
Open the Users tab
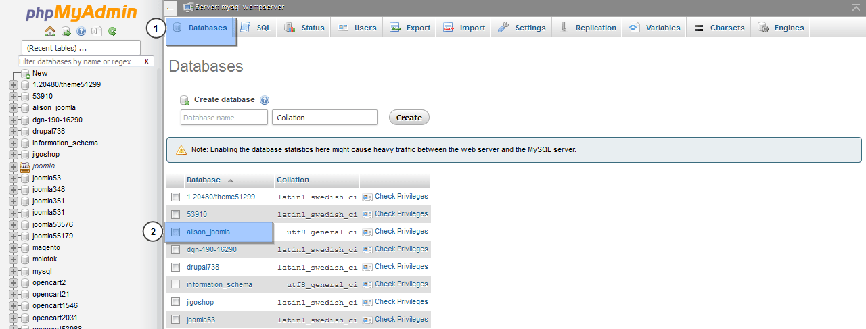point(357,28)
